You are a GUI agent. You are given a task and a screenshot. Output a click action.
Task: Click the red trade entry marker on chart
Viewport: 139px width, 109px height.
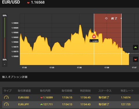[94, 36]
